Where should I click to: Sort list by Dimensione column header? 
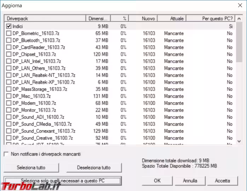tap(98, 18)
